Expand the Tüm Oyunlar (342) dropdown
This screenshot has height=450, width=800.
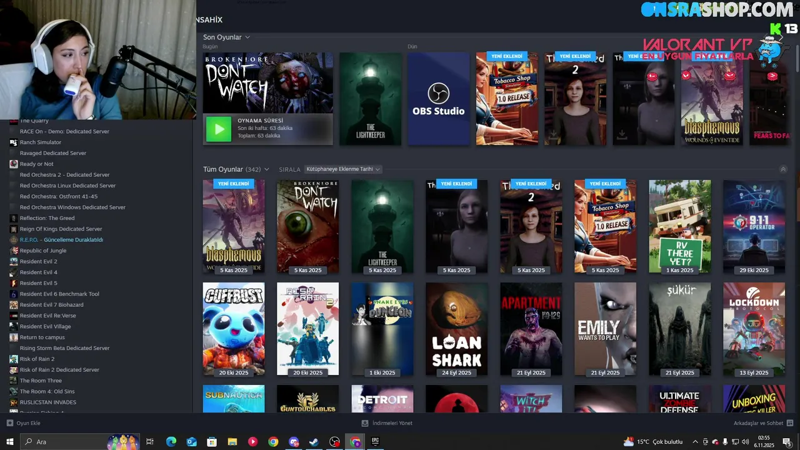coord(267,169)
